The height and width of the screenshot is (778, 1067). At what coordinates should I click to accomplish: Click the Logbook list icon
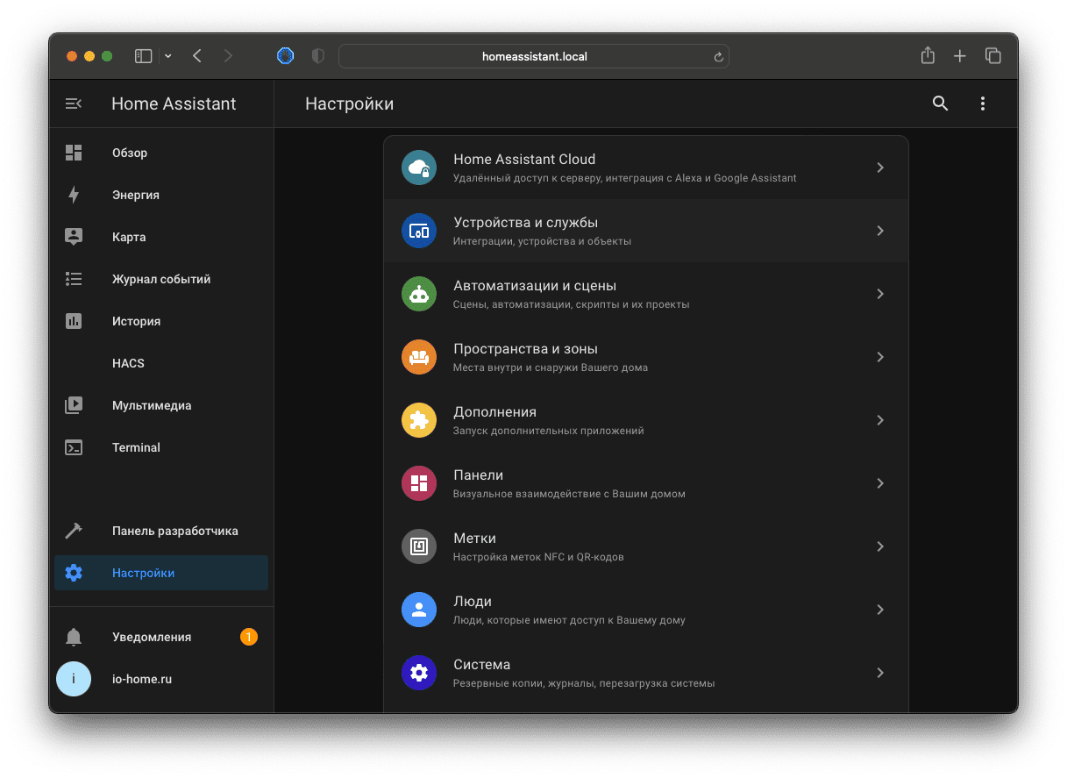(74, 279)
